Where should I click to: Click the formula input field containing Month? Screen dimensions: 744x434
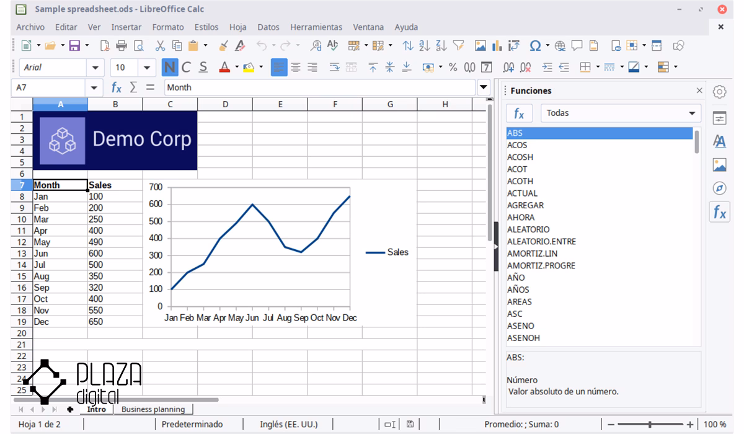pyautogui.click(x=320, y=87)
